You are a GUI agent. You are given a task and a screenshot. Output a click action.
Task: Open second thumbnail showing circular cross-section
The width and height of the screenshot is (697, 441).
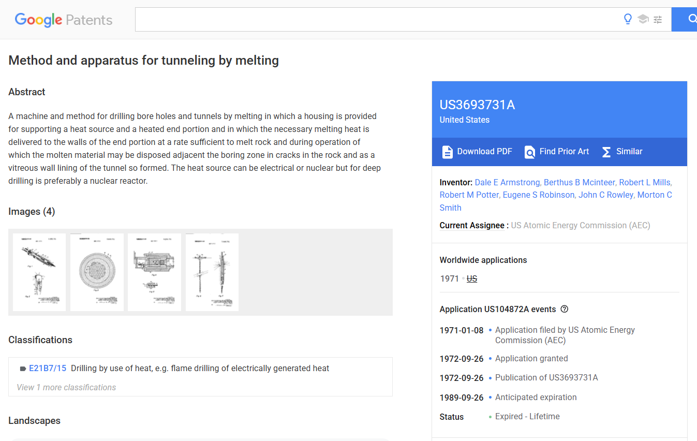click(x=97, y=272)
